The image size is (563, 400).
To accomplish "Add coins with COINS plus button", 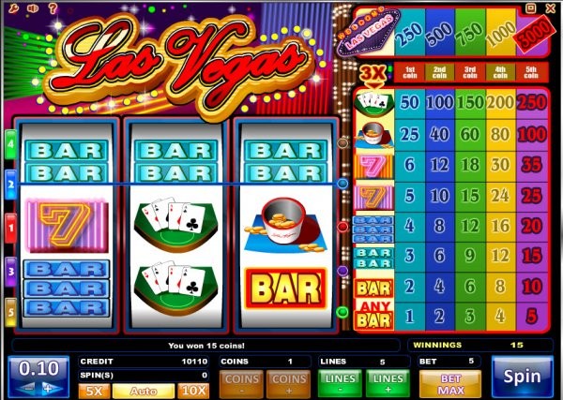I will [288, 384].
